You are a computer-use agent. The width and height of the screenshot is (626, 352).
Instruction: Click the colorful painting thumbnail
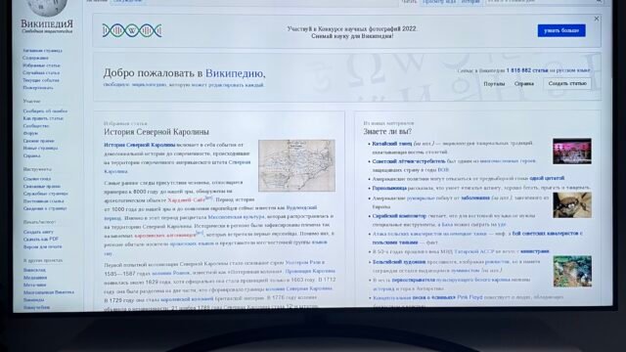(572, 272)
